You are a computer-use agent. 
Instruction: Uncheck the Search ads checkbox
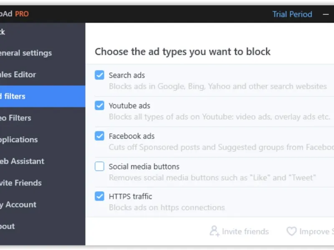pyautogui.click(x=99, y=75)
